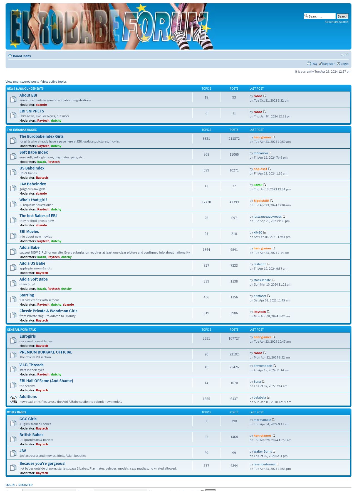Open the Login link in header
Image resolution: width=357 pixels, height=491 pixels.
tap(344, 64)
